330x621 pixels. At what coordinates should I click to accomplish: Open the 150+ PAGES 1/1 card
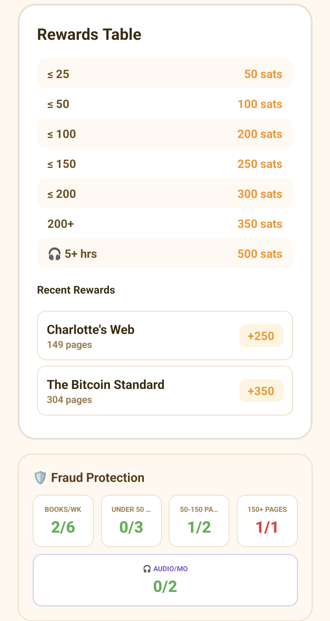(x=267, y=521)
